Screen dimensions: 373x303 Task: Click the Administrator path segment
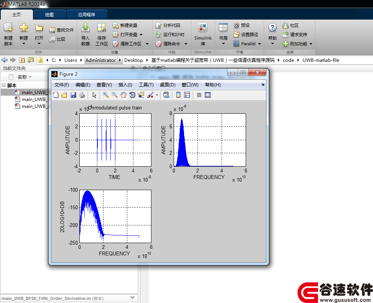(100, 60)
